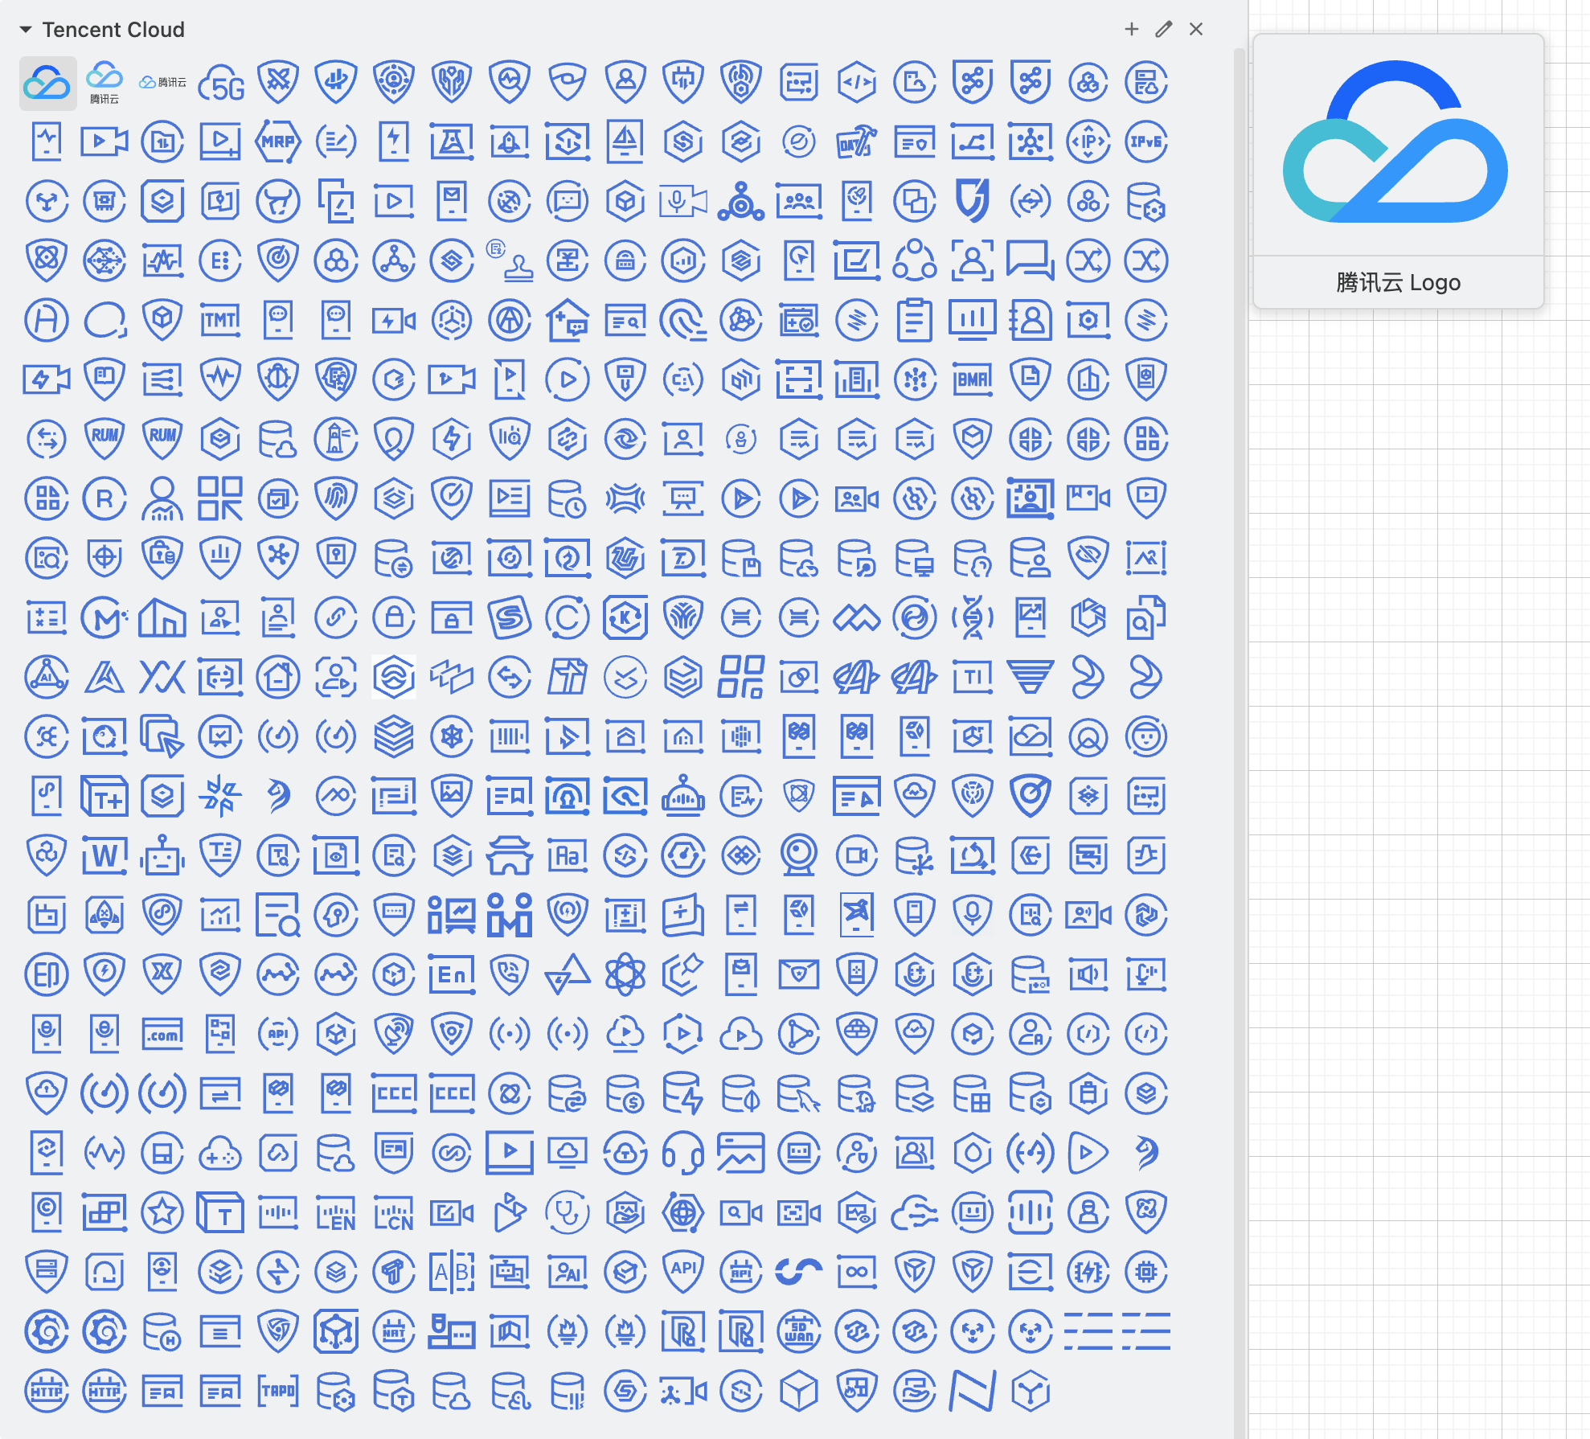
Task: Choose the DAT hammer icon
Action: [x=856, y=141]
